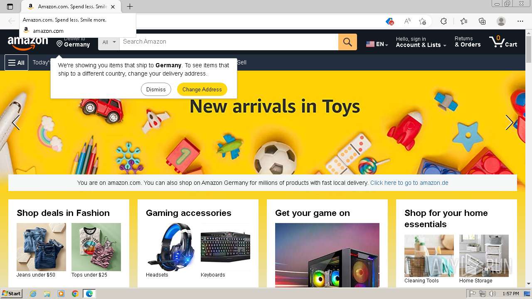The image size is (532, 299).
Task: Expand the Account & Lists dropdown
Action: point(421,42)
